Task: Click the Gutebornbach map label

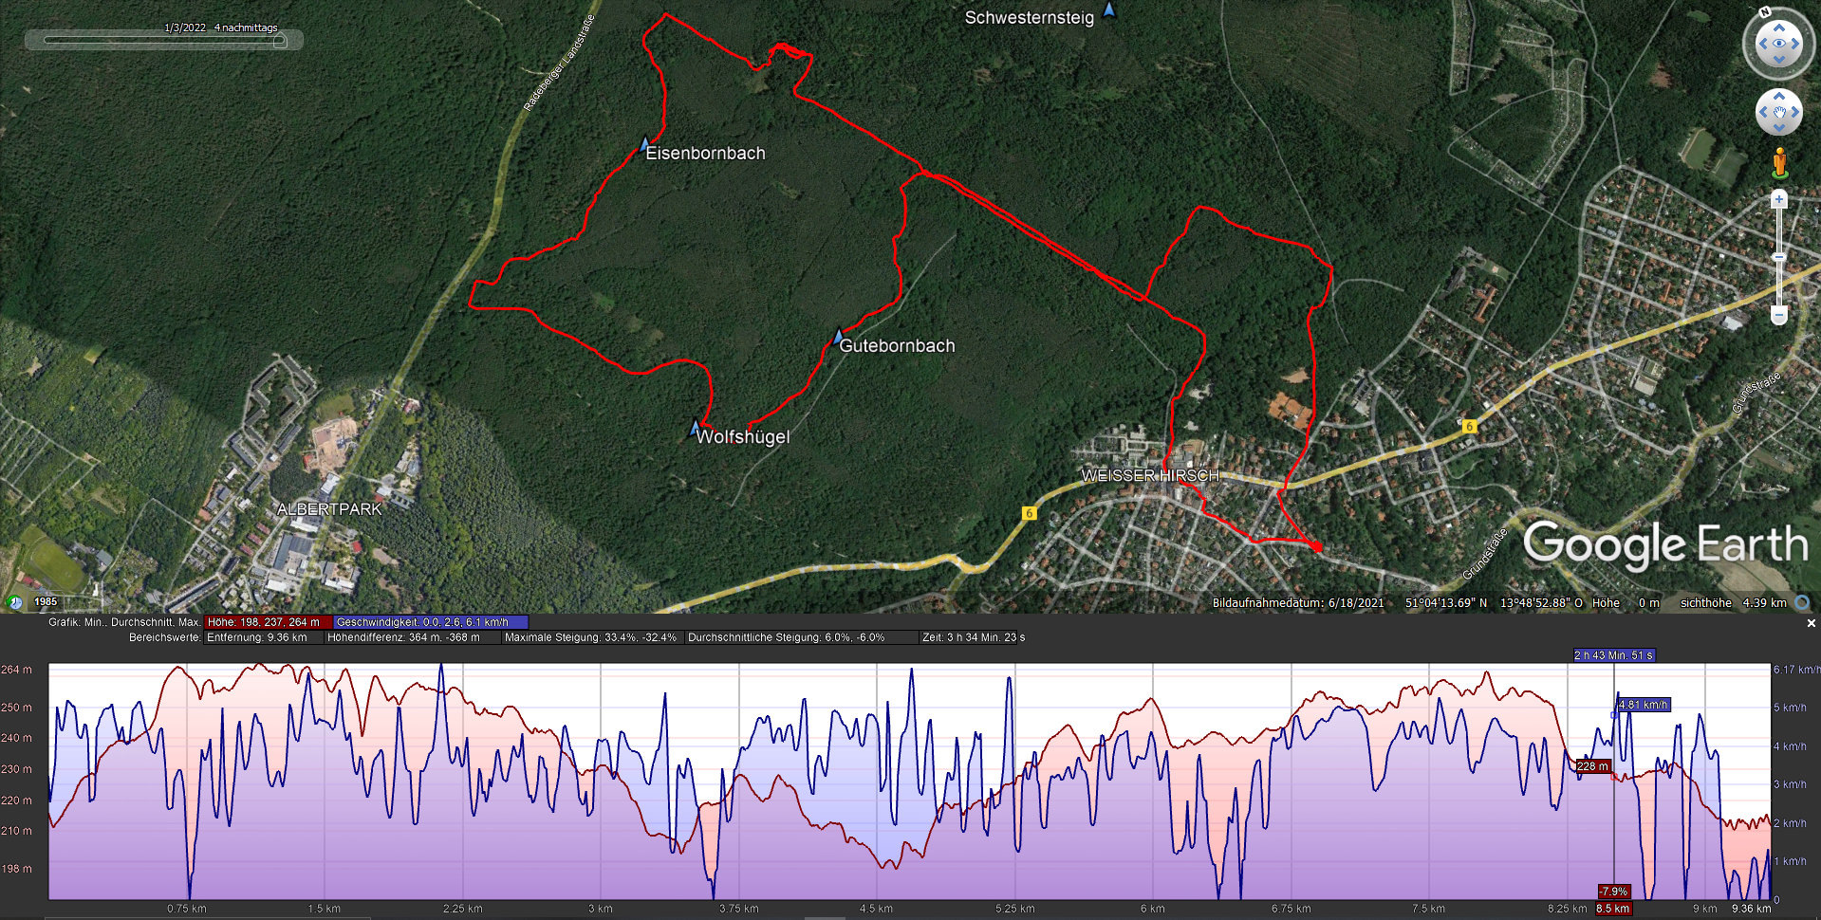Action: pyautogui.click(x=897, y=346)
